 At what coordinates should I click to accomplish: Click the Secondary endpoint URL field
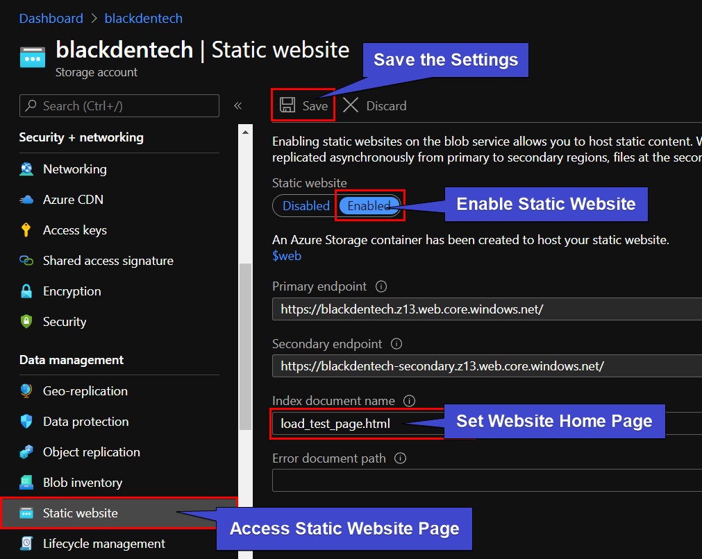[x=487, y=366]
